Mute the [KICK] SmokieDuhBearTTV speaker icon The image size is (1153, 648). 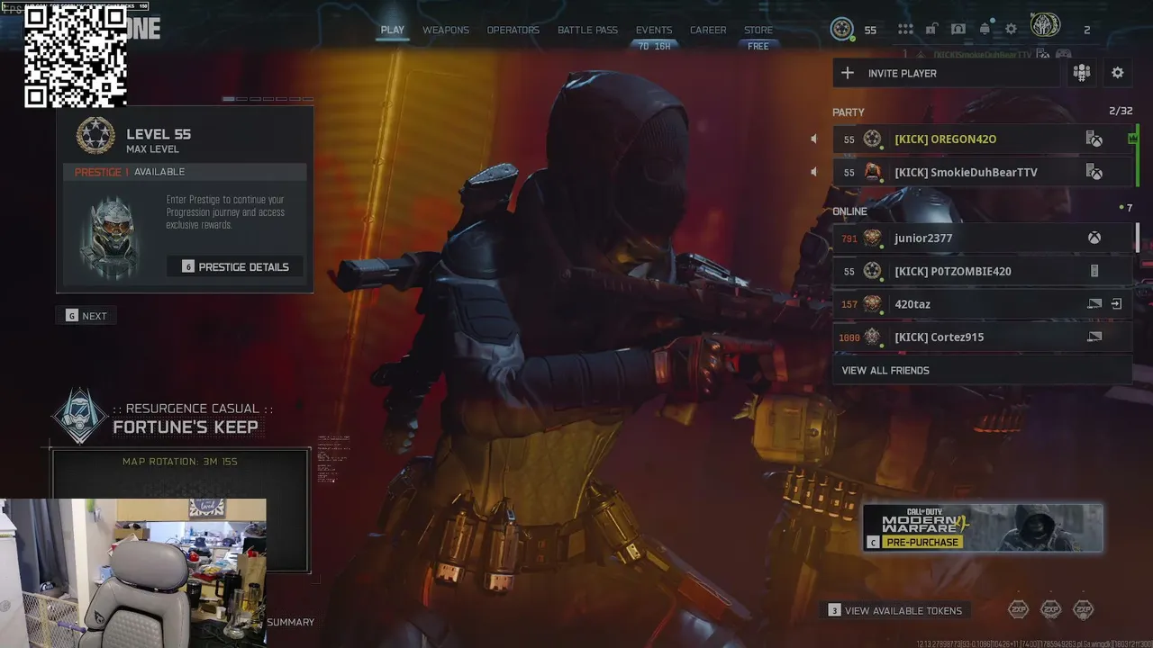(x=814, y=172)
